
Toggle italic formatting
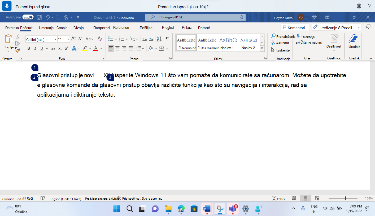pyautogui.click(x=35, y=49)
